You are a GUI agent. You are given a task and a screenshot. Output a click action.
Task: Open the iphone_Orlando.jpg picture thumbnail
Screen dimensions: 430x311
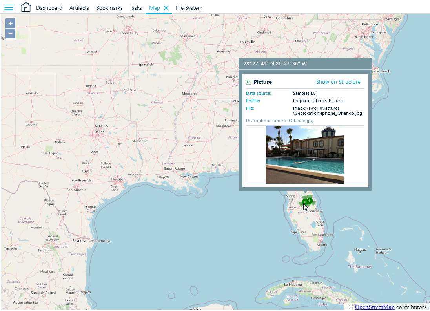(x=305, y=155)
